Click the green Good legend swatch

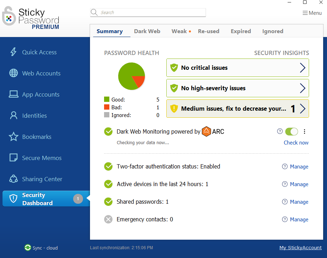(107, 99)
